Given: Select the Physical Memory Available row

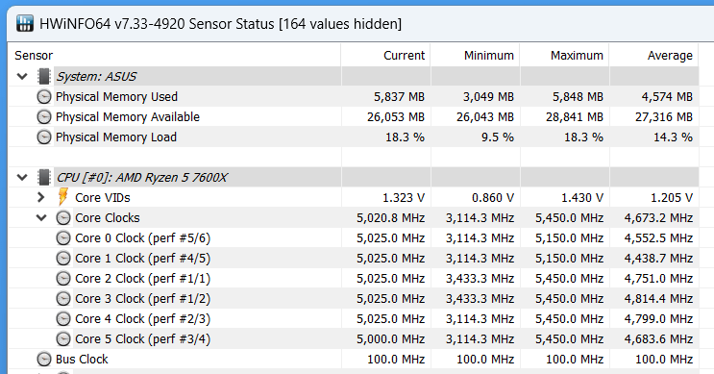Looking at the screenshot, I should pos(354,117).
